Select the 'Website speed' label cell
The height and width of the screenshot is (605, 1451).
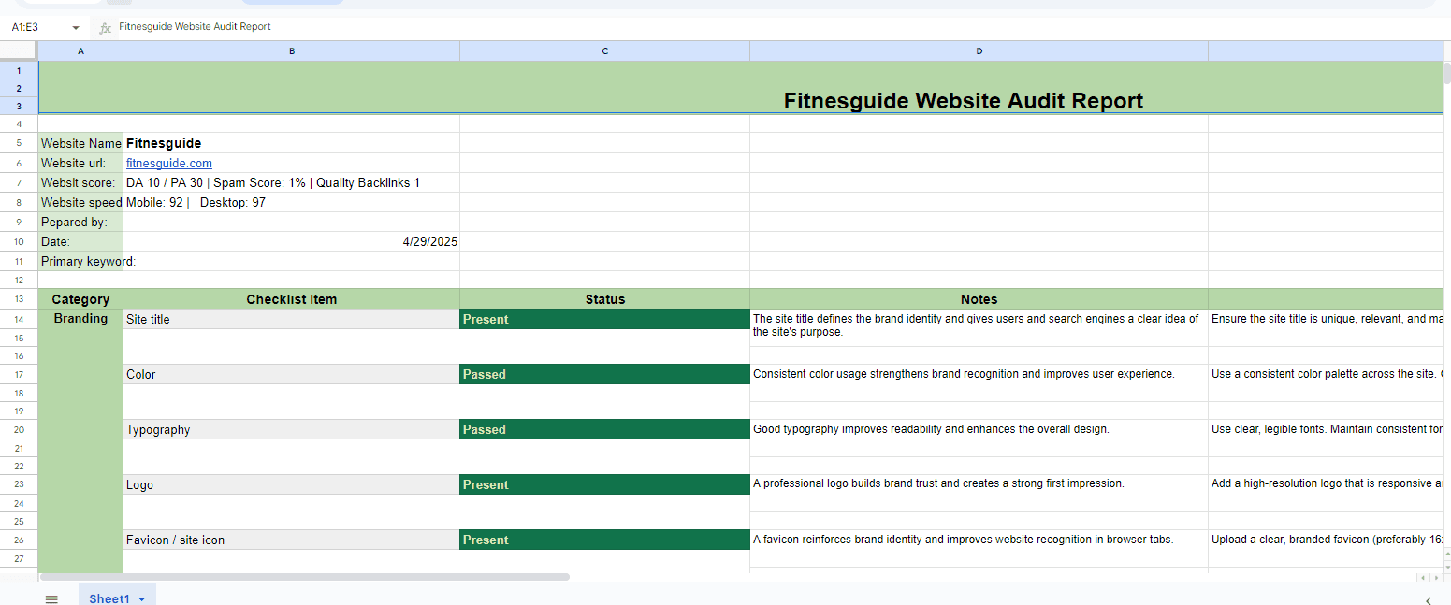point(80,202)
